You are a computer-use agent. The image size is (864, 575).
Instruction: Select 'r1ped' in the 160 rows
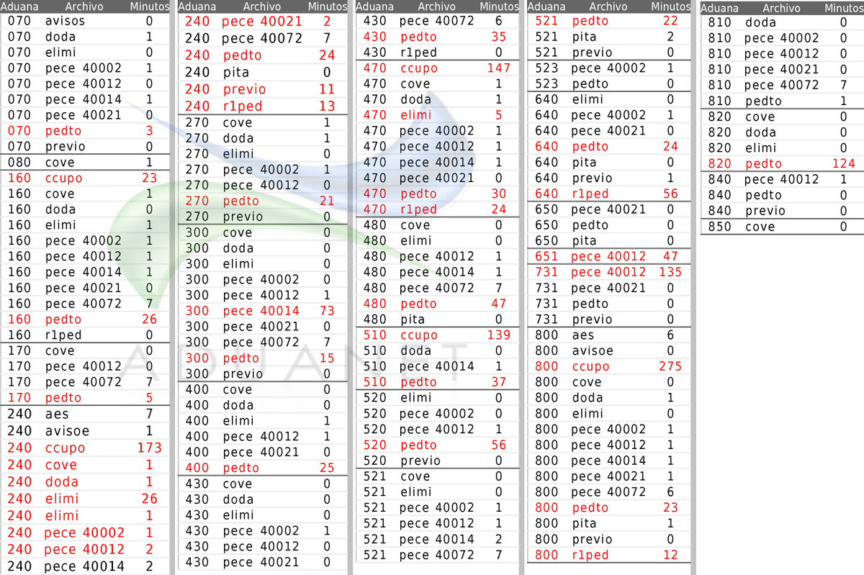[63, 335]
